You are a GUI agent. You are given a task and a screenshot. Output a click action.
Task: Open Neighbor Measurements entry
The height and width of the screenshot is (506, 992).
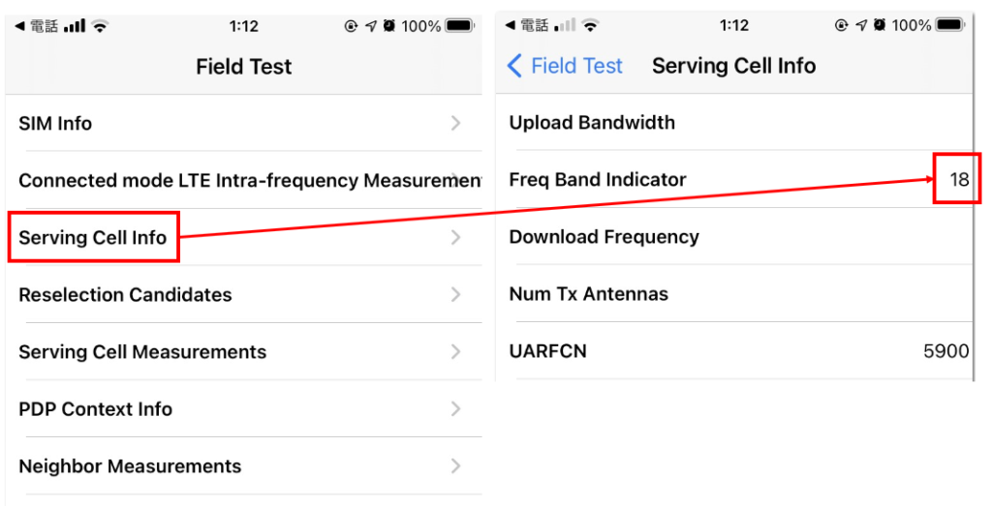point(243,466)
